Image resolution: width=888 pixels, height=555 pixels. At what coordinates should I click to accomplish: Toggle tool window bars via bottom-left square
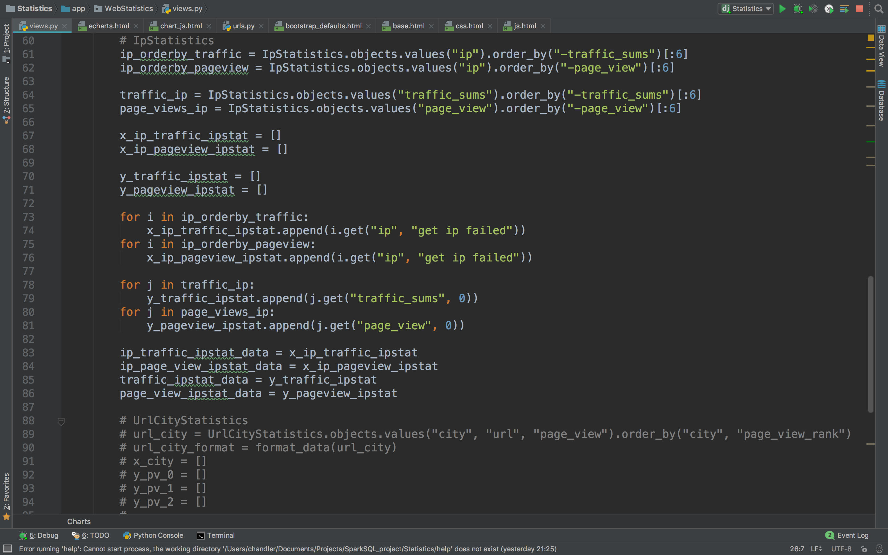[7, 549]
